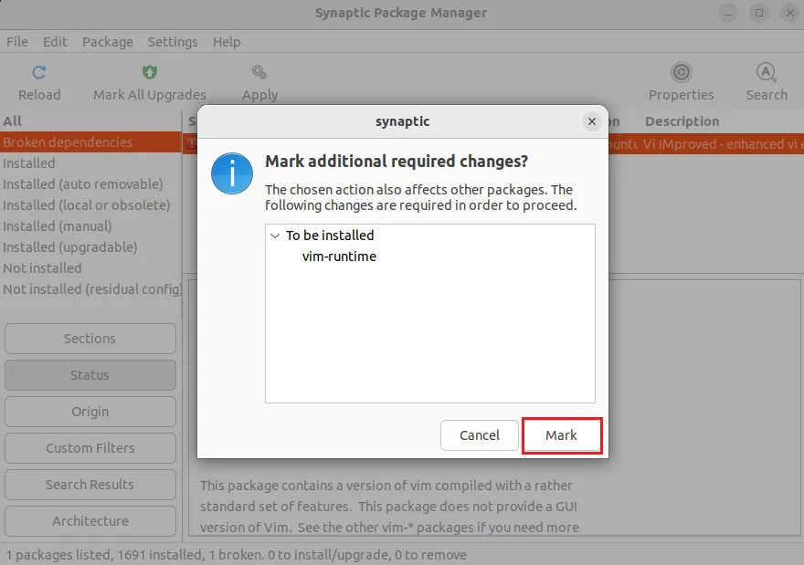Select the 'Installed' filter entry

[90, 163]
